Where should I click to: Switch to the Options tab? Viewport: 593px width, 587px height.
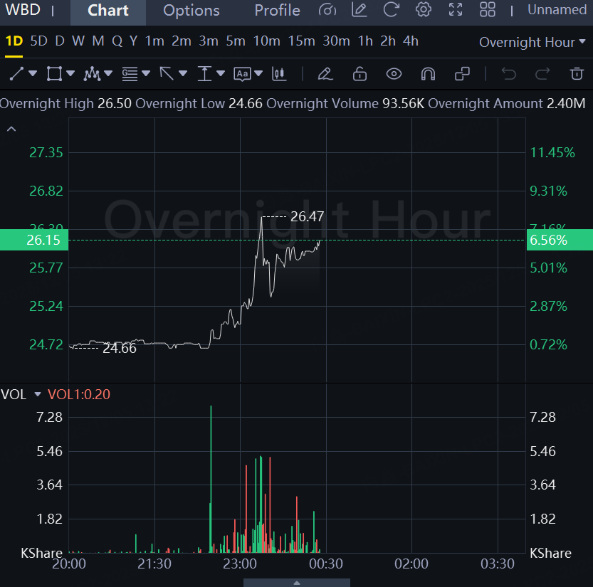[x=191, y=11]
